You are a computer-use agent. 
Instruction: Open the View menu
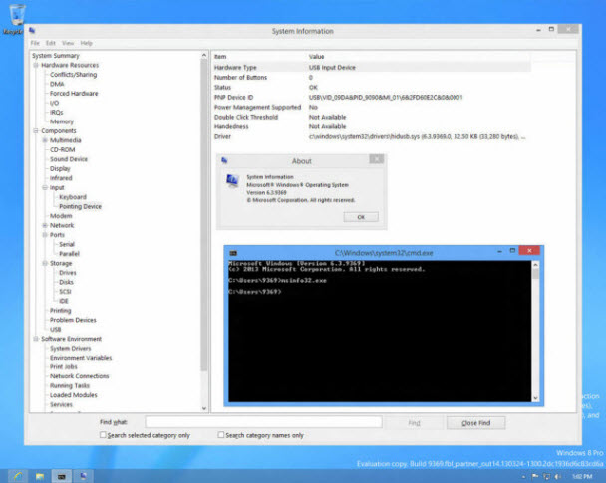(68, 43)
